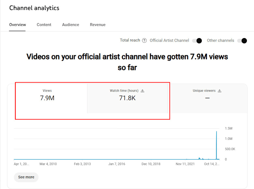Toggle the Official Artist Channel switch
Screen dimensions: 254x189
(x=197, y=41)
